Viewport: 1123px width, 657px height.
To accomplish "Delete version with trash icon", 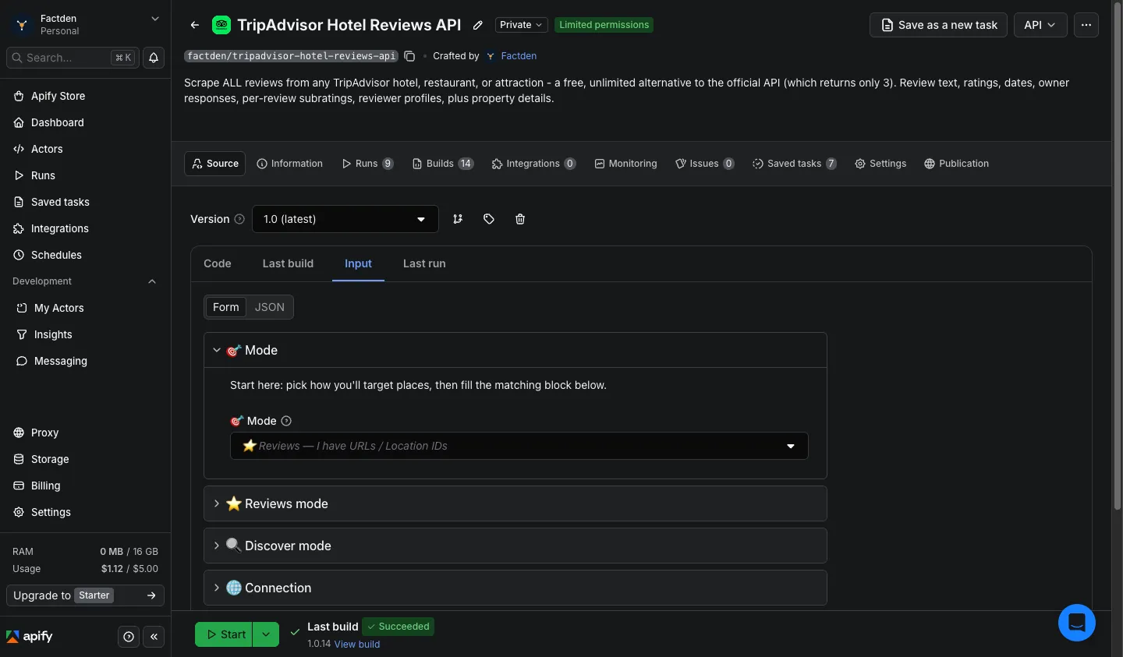I will (520, 219).
